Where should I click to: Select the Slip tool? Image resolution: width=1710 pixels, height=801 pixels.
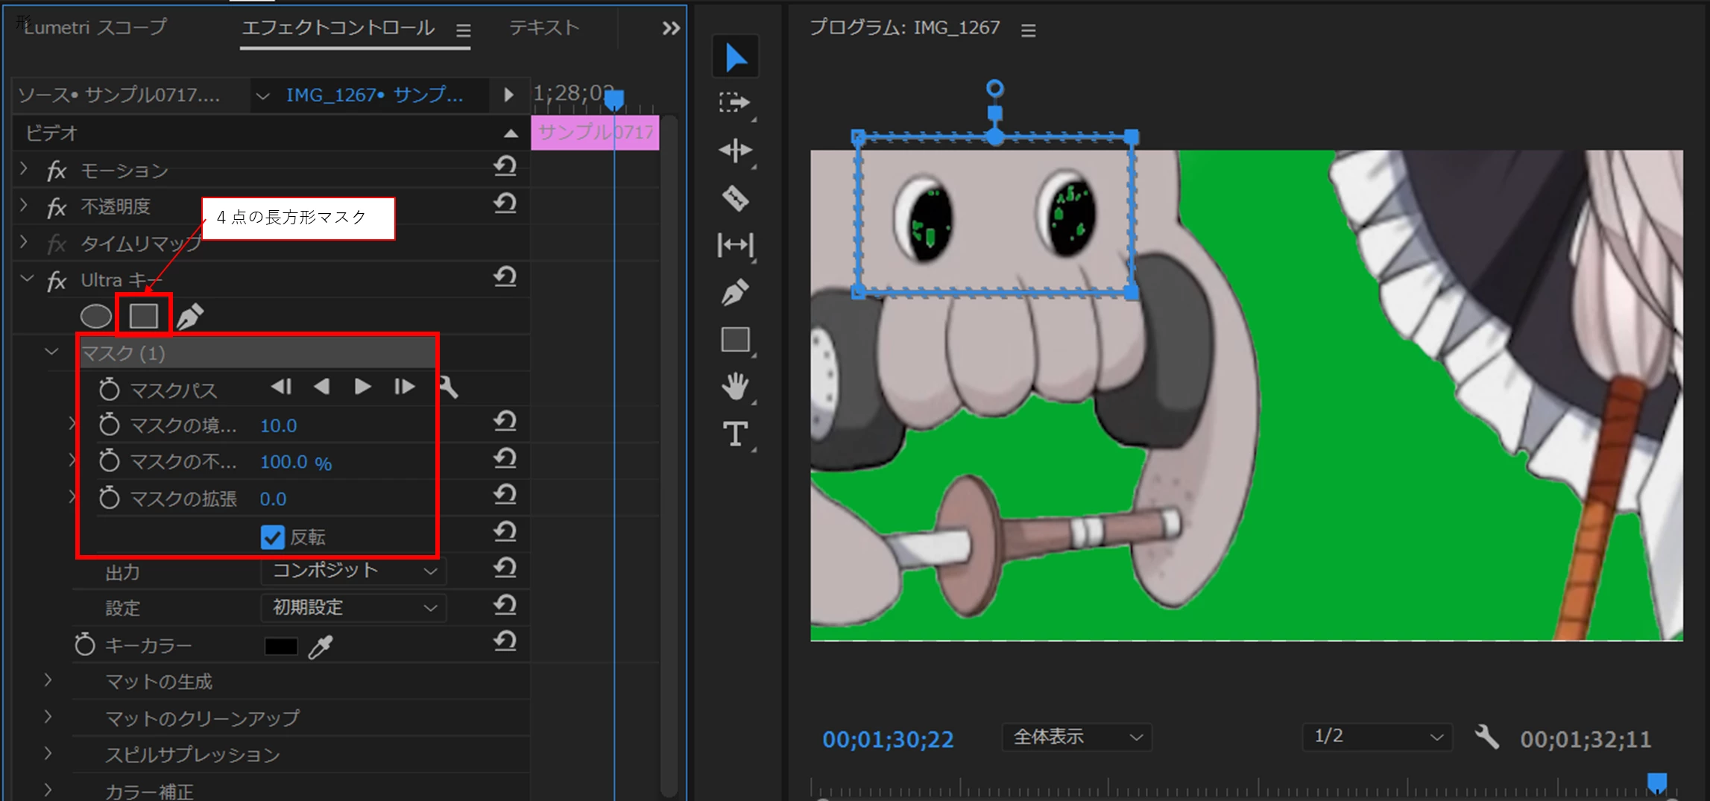[x=735, y=245]
